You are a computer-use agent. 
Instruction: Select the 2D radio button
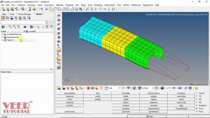tap(197, 99)
